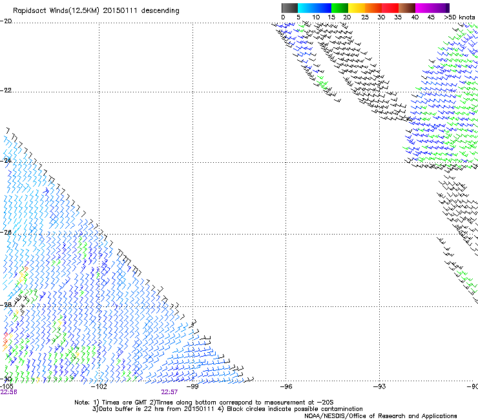Click the legend scale value '15'
Screen dimensions: 478x420
331,17
